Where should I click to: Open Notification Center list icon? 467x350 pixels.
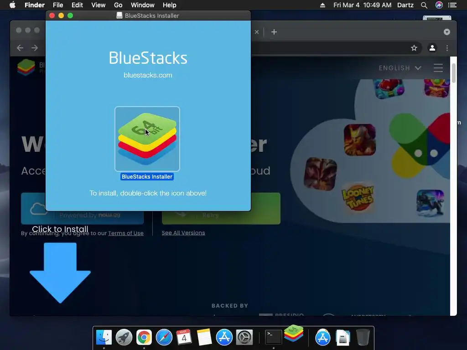click(452, 5)
